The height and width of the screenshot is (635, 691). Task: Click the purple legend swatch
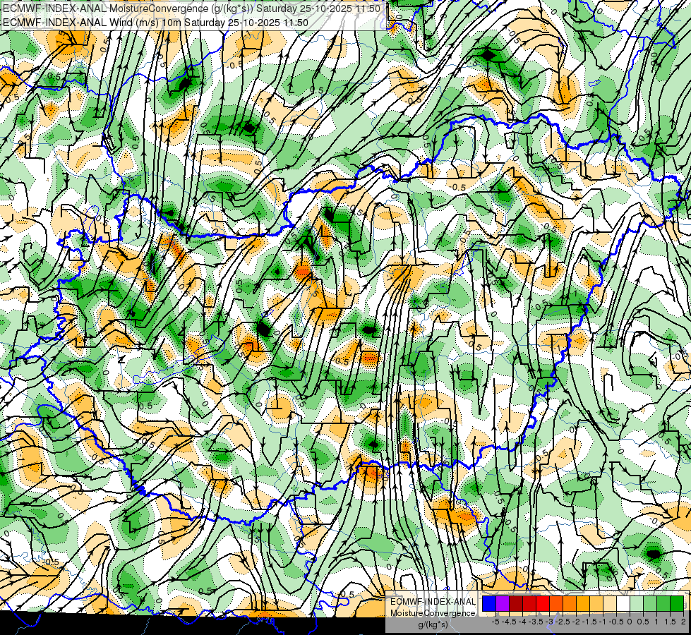503,604
